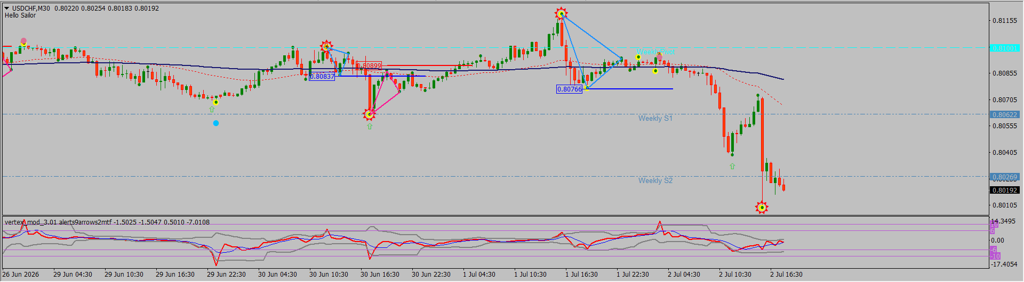Click the yellow dot left of Weekly Pivot label
Screen dimensions: 1024x282
[638, 57]
